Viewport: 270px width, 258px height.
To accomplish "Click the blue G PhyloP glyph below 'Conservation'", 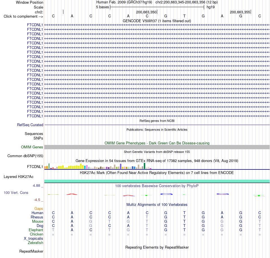I will pos(166,194).
